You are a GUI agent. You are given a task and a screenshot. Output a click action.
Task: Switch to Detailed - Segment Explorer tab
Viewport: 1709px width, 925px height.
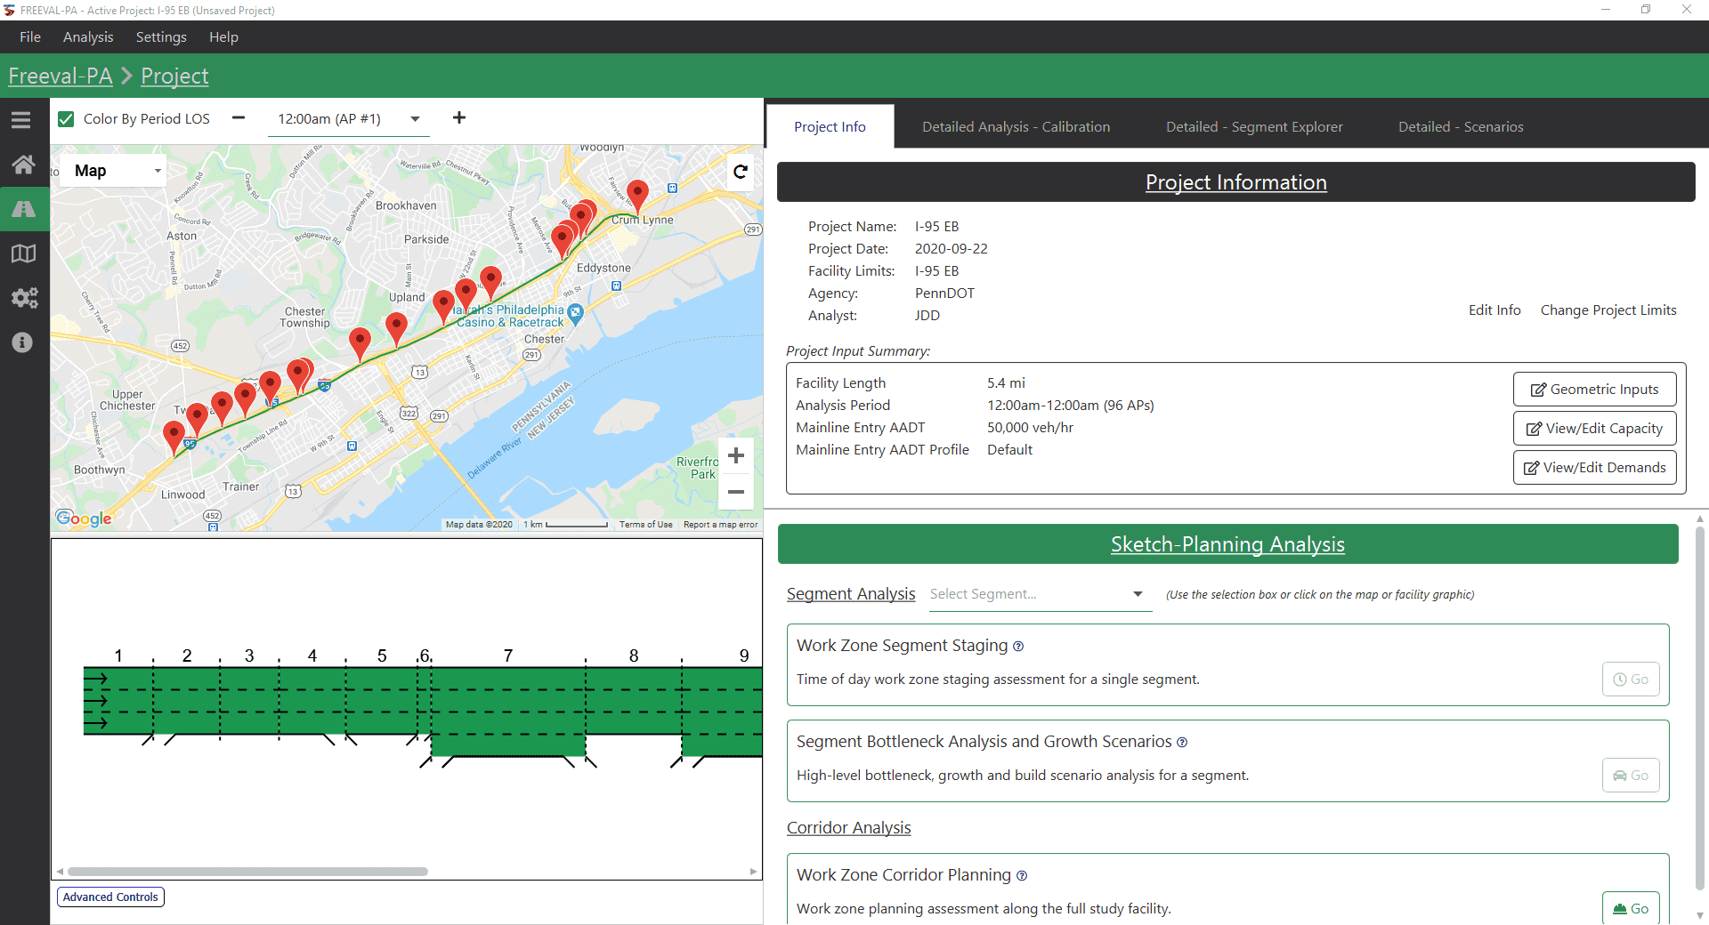[x=1254, y=127]
